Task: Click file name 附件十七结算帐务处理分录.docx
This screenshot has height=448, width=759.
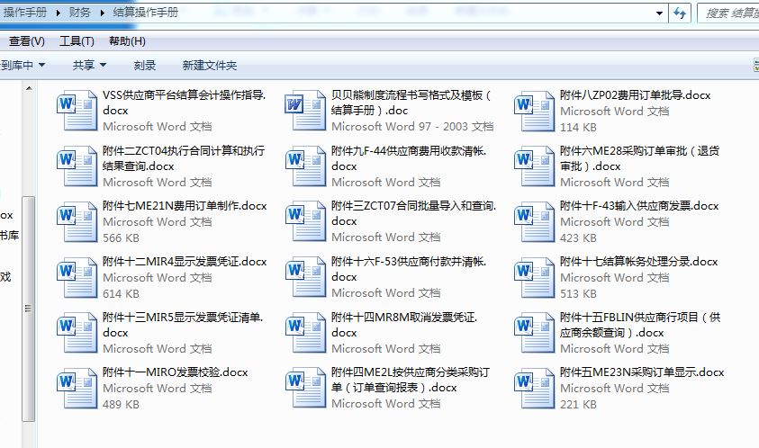Action: (x=638, y=262)
